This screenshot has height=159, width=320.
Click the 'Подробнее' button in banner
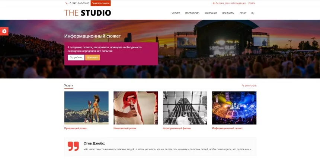(76, 58)
